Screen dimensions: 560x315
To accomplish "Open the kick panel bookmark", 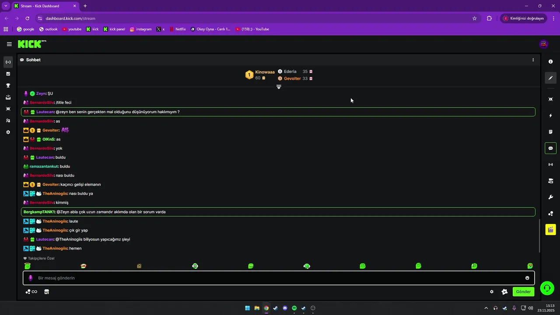I will 114,29.
